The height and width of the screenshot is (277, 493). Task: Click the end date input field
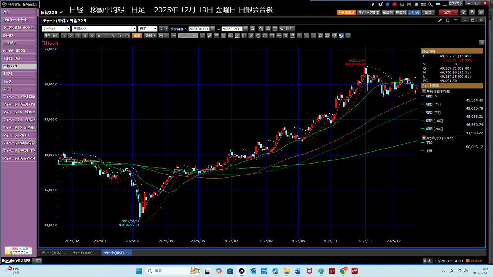232,29
